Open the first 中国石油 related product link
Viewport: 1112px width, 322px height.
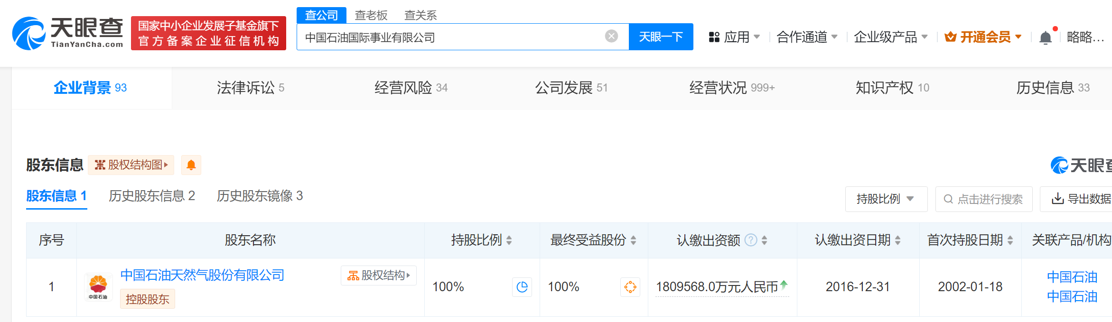1072,277
